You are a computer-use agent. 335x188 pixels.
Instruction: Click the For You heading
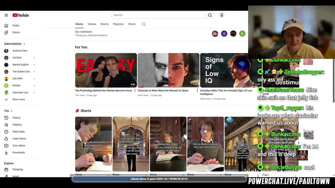click(81, 47)
